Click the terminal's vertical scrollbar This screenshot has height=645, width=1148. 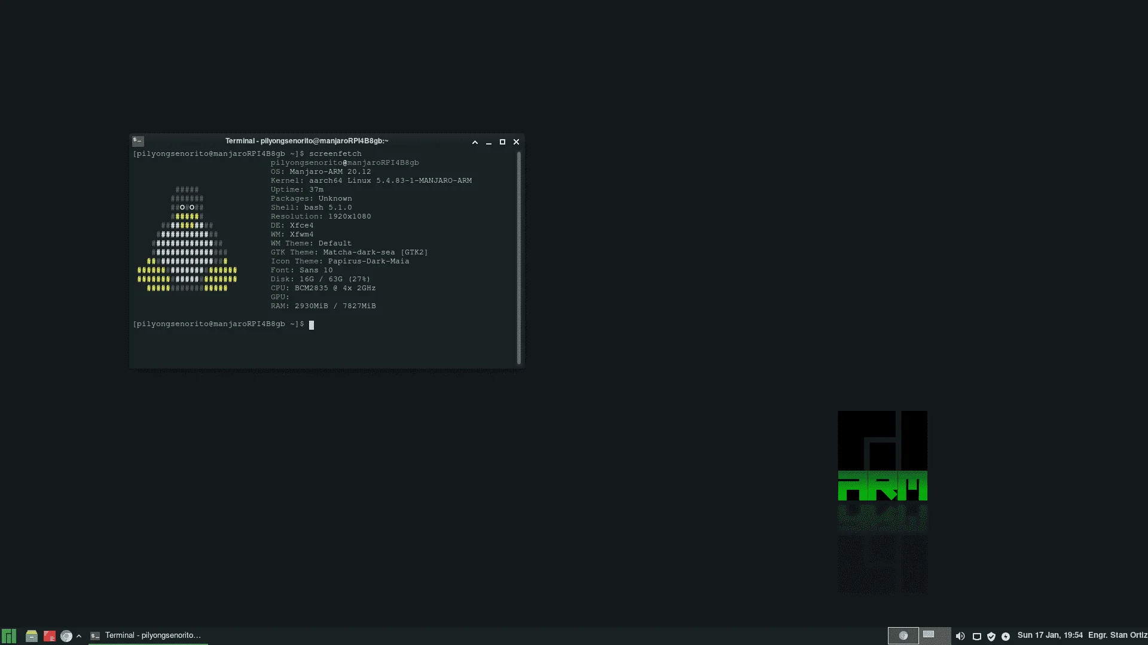(519, 257)
